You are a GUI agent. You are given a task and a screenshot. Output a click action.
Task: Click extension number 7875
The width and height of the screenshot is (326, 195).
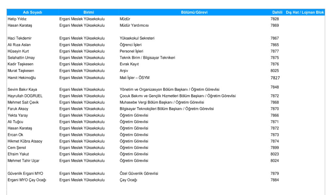[x=274, y=58]
